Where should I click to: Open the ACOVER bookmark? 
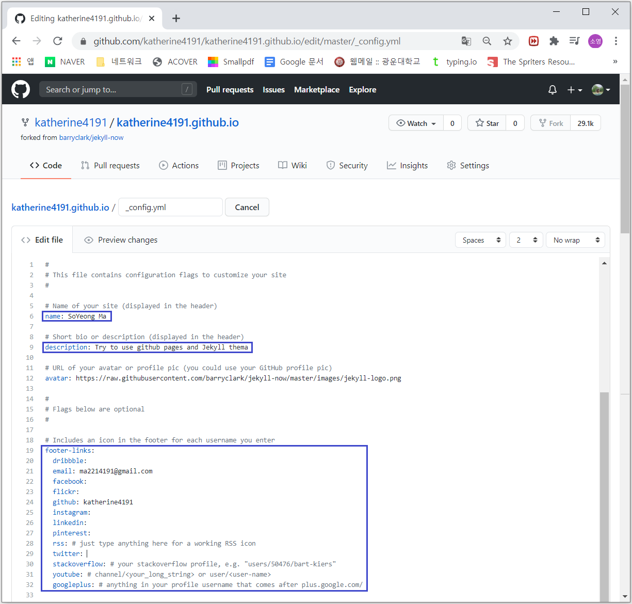(175, 62)
